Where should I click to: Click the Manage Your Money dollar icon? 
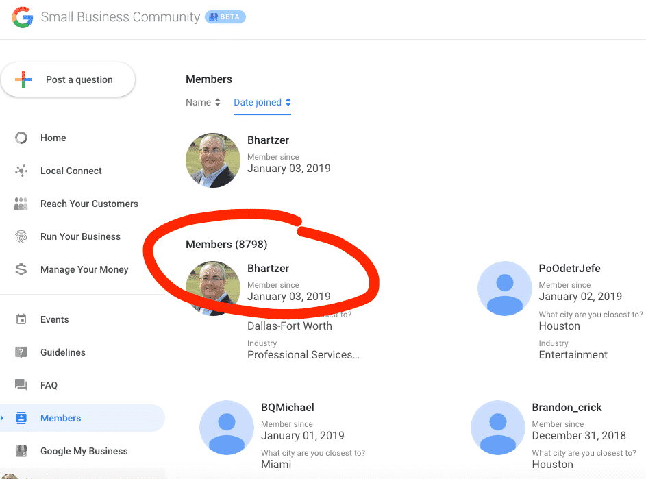click(x=21, y=269)
